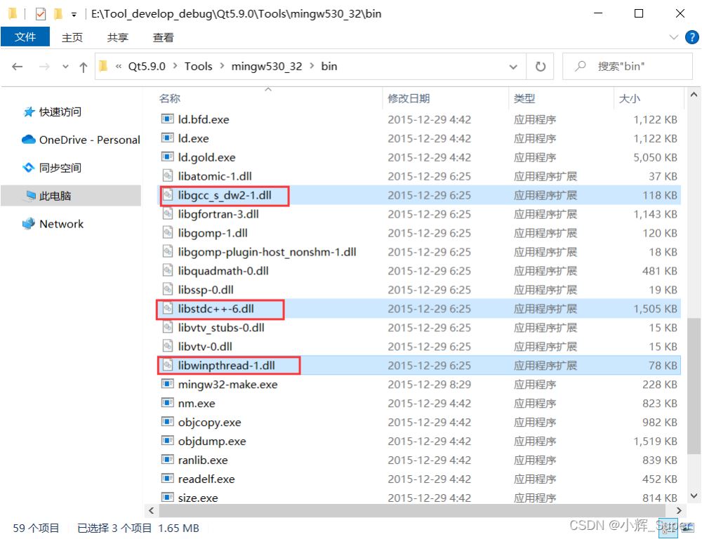Open the quick access toolbar dropdown
The width and height of the screenshot is (702, 539).
[74, 14]
